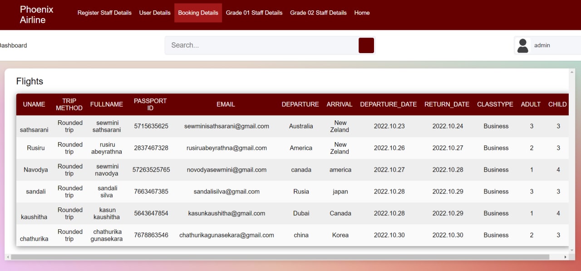
Task: Select username cell kaushitha
Action: click(x=34, y=217)
